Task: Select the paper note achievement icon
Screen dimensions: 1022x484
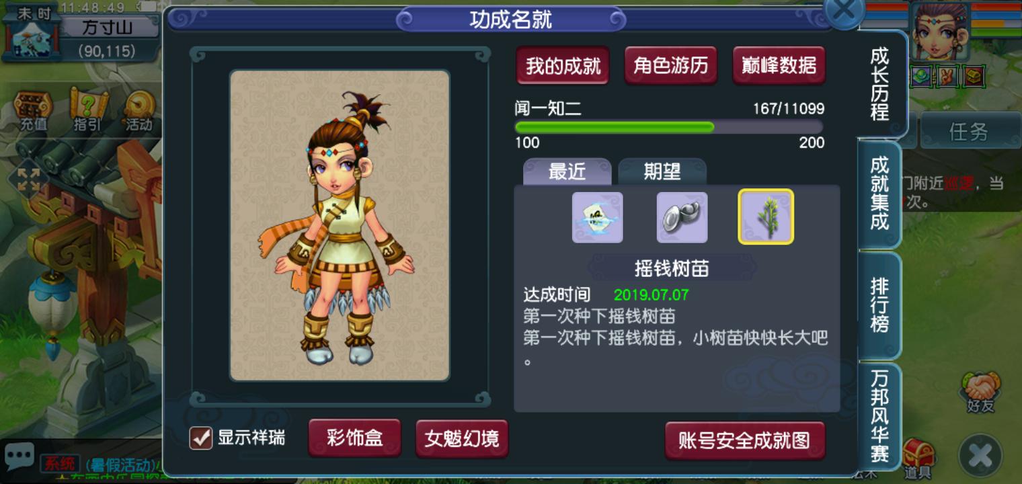Action: 597,217
